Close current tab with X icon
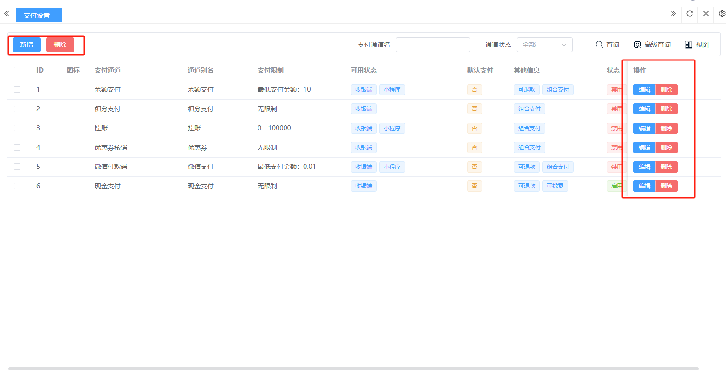 coord(706,14)
